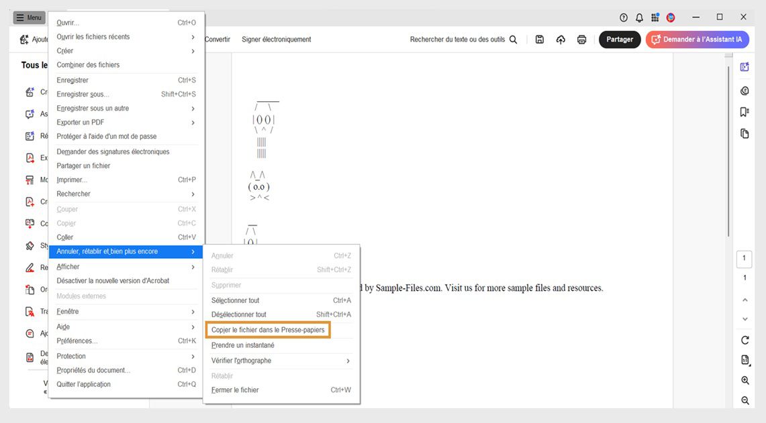Open the Help question mark icon
Screen dimensions: 766x423
pyautogui.click(x=624, y=17)
